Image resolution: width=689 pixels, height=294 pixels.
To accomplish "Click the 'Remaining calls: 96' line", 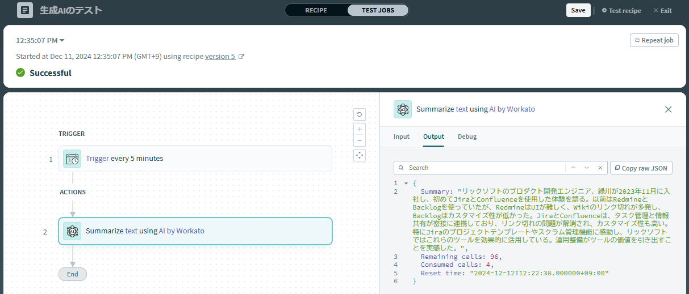I will click(x=461, y=257).
